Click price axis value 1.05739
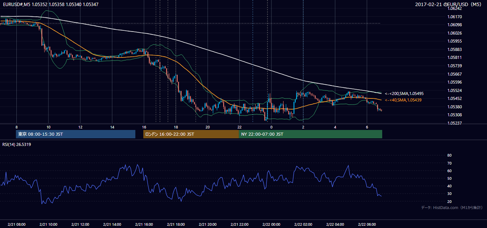Image resolution: width=487 pixels, height=228 pixels. point(454,66)
